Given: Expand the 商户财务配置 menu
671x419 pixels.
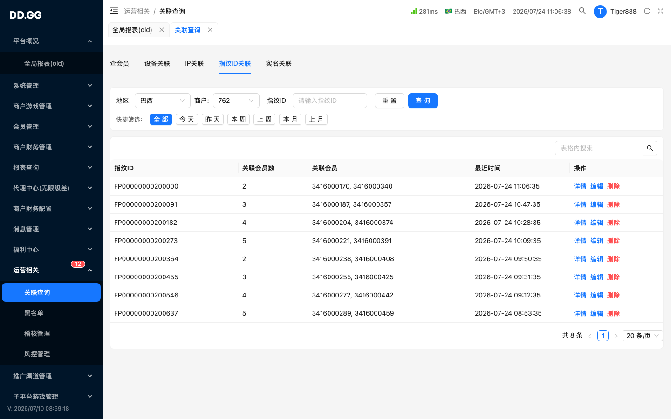Looking at the screenshot, I should click(51, 209).
